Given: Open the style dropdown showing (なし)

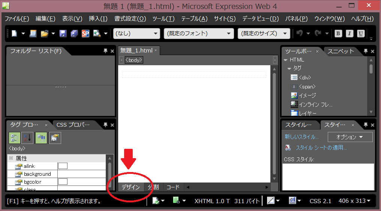Looking at the screenshot, I should click(x=136, y=33).
